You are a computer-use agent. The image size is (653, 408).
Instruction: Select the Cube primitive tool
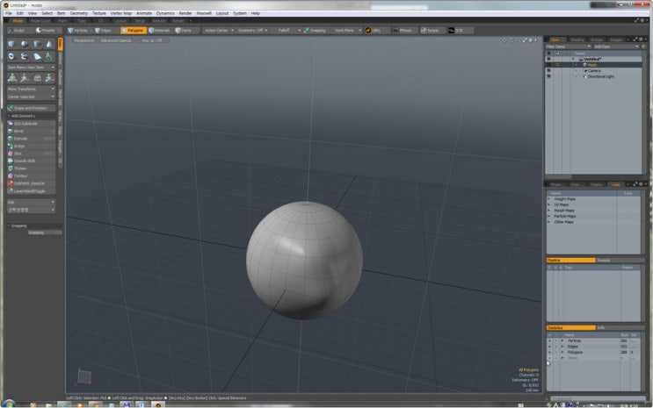(11, 44)
